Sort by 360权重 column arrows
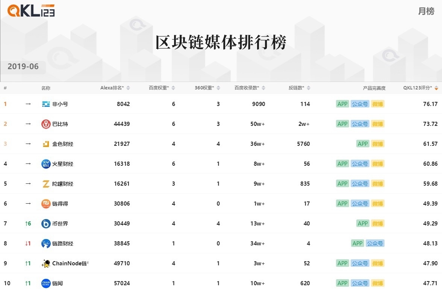 pos(218,88)
